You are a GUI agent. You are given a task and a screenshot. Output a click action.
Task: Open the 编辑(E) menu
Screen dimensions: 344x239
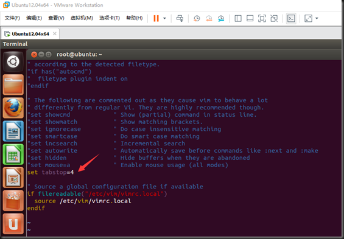(x=34, y=18)
